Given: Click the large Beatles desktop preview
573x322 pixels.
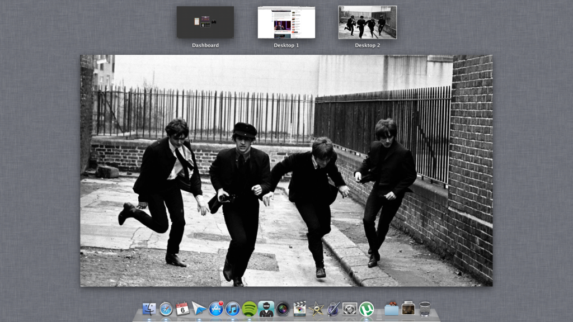Looking at the screenshot, I should pos(286,171).
